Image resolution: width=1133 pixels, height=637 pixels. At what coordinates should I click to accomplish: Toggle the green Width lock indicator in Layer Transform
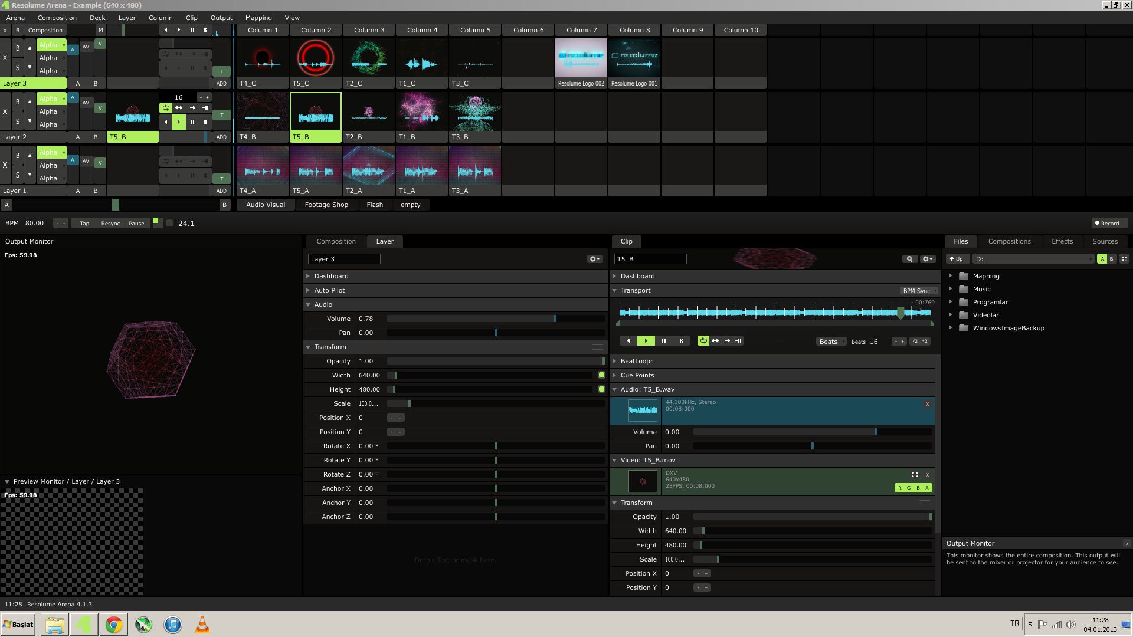[x=601, y=375]
